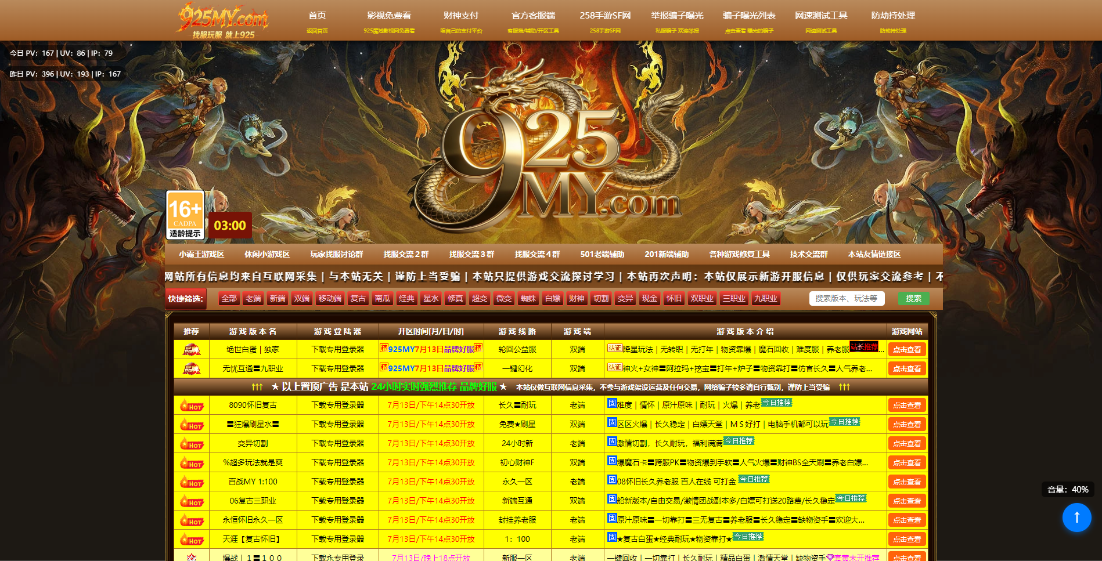Viewport: 1102px width, 561px height.
Task: Click the 音量: 40% volume indicator
Action: [x=1068, y=489]
